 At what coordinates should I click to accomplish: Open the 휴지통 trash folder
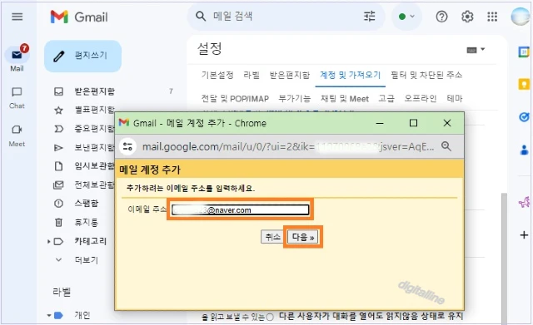click(x=87, y=222)
